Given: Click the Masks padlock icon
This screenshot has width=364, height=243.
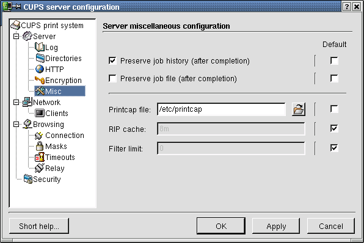Looking at the screenshot, I should click(x=40, y=146).
